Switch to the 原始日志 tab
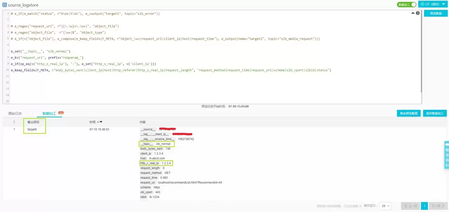449x212 pixels. coord(15,114)
